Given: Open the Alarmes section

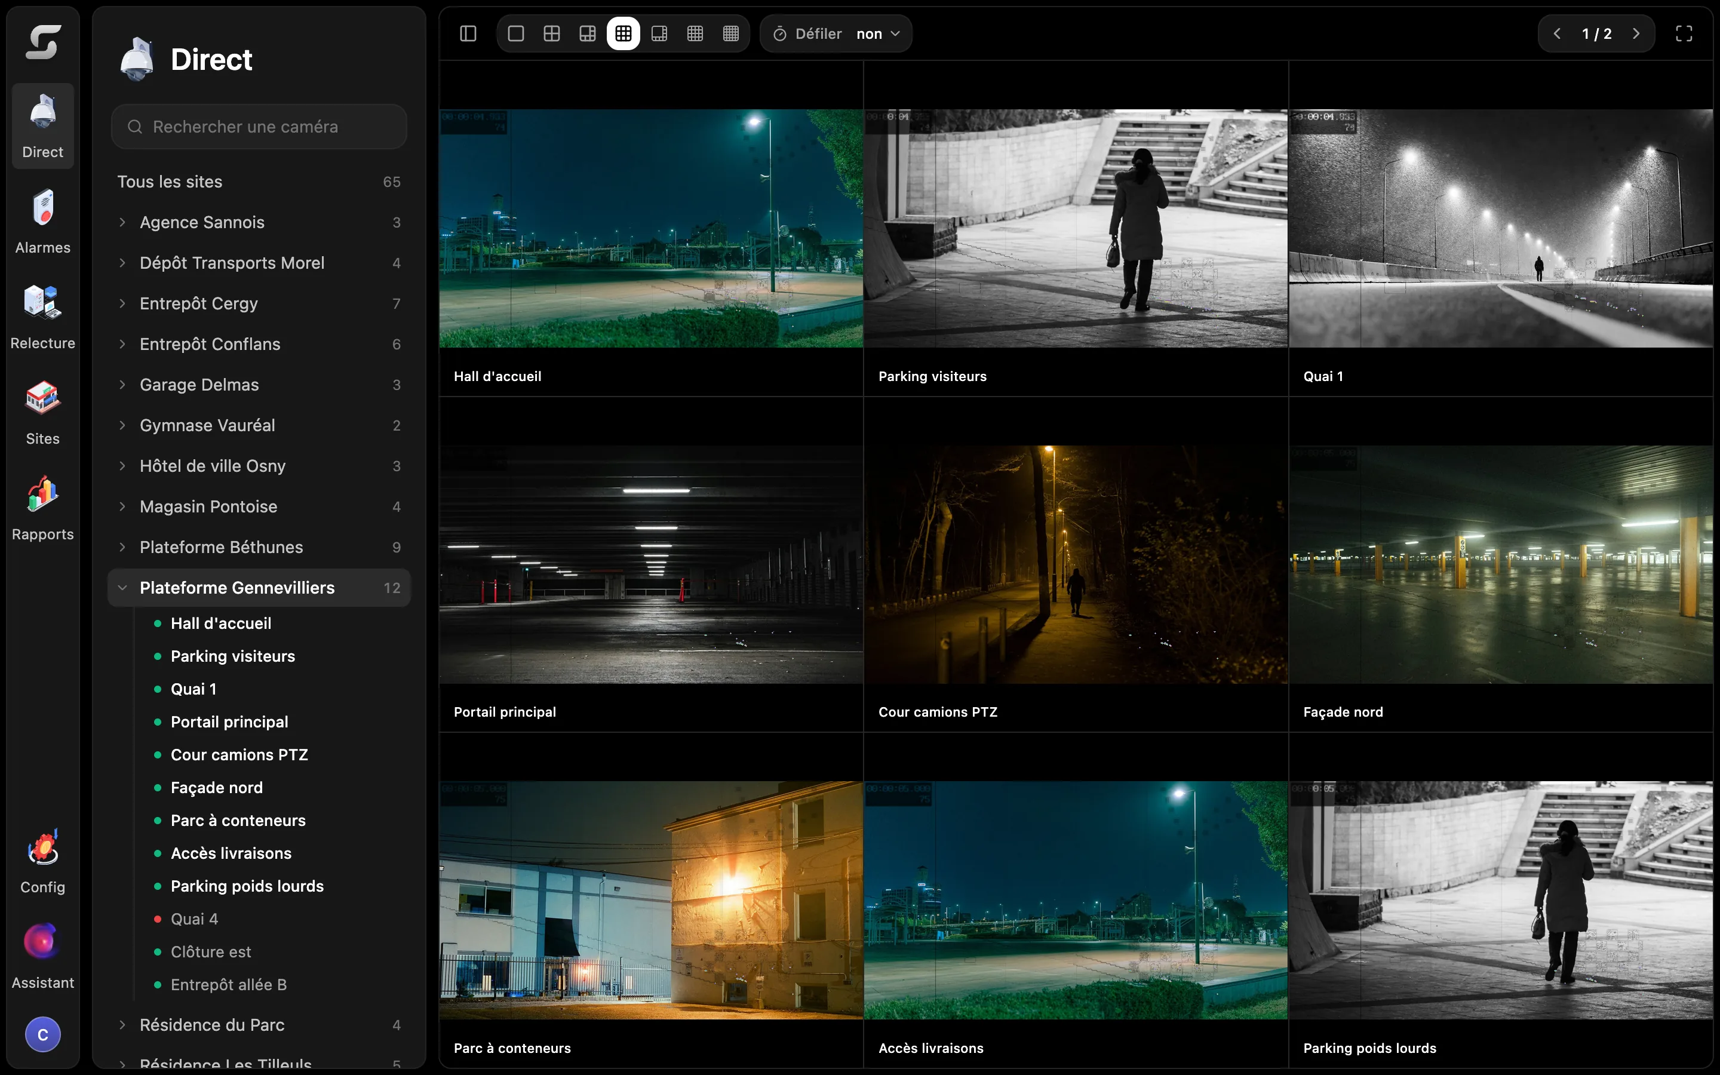Looking at the screenshot, I should (42, 221).
